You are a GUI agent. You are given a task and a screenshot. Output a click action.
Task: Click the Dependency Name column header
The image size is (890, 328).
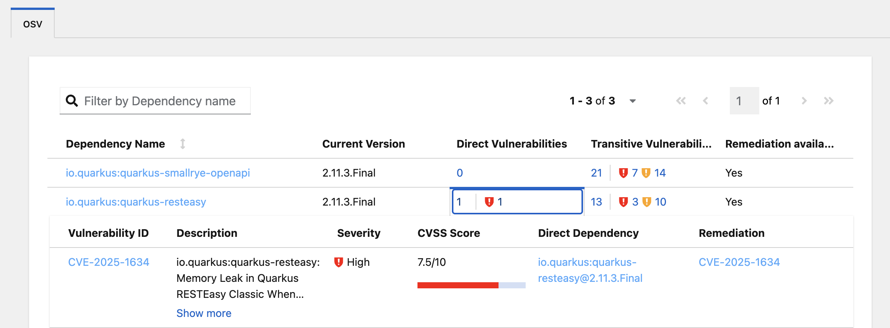[x=115, y=144]
